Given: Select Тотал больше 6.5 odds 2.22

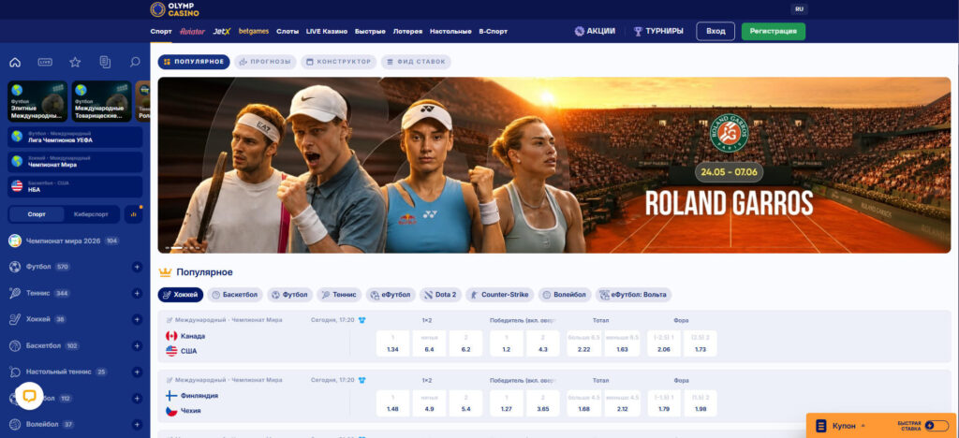Looking at the screenshot, I should tap(584, 343).
